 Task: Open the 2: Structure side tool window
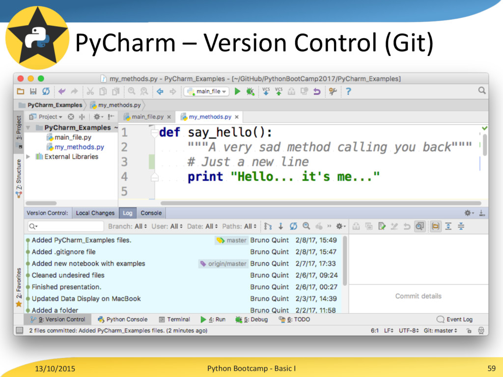pos(19,178)
